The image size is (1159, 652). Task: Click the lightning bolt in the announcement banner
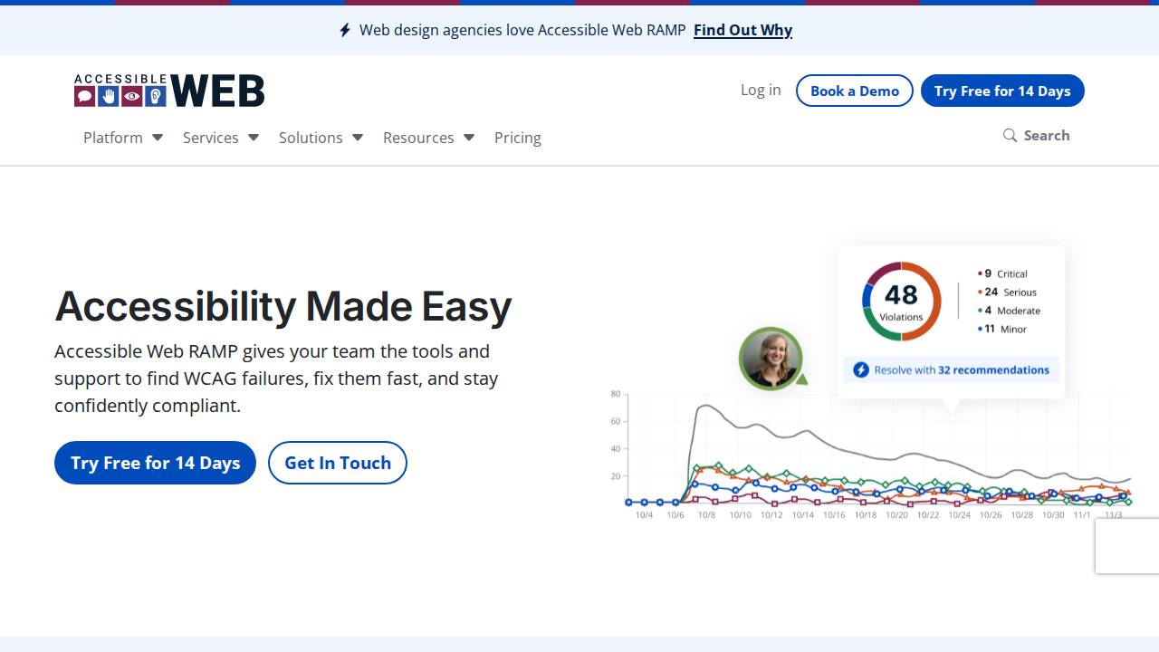(344, 30)
